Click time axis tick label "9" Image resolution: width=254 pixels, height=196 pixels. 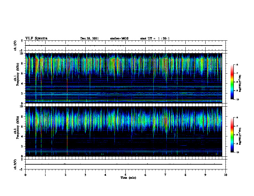pos(205,175)
